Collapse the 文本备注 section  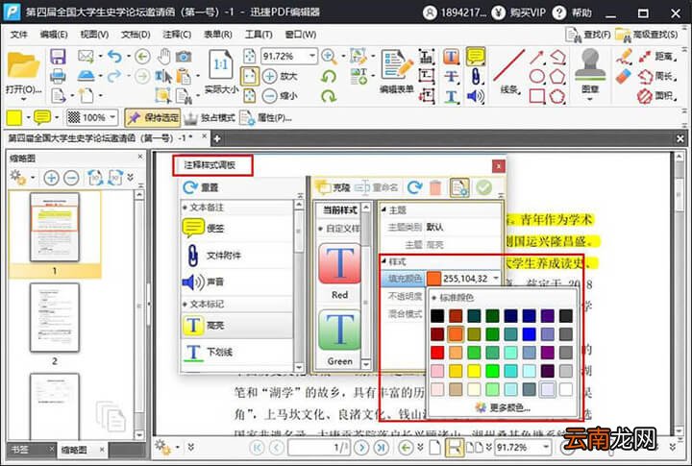pyautogui.click(x=185, y=208)
